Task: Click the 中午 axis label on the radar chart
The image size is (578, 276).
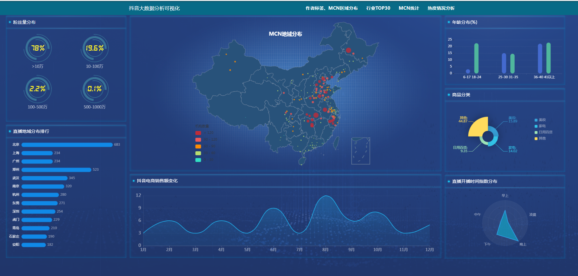Action: pos(477,214)
